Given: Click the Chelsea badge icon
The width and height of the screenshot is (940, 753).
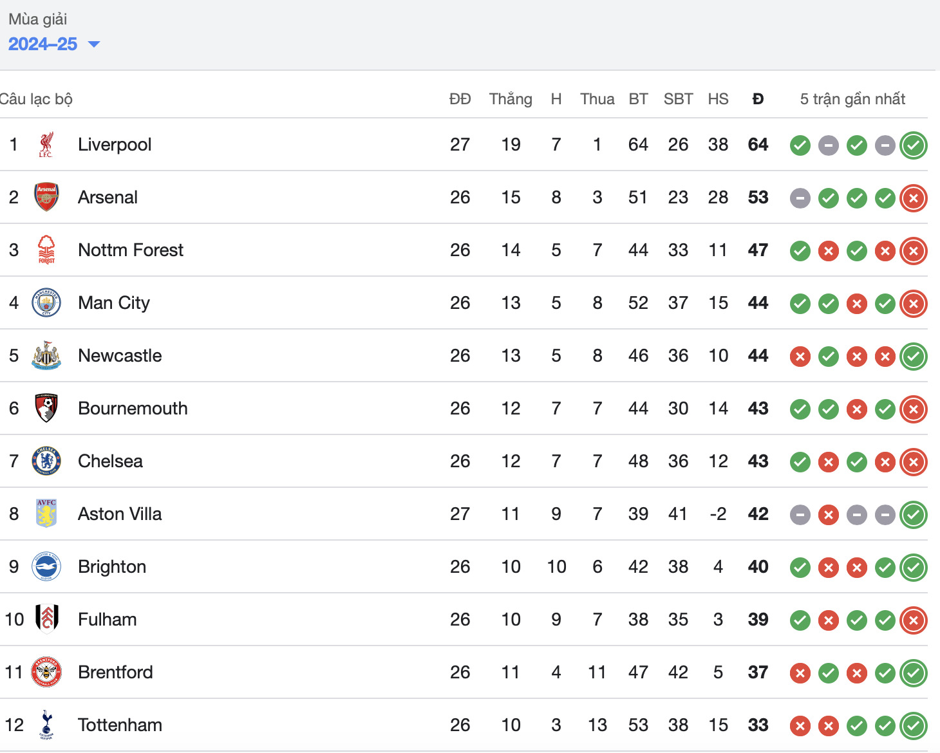Looking at the screenshot, I should tap(46, 461).
